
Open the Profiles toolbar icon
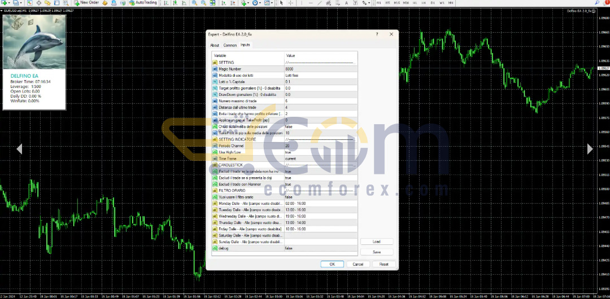click(15, 3)
